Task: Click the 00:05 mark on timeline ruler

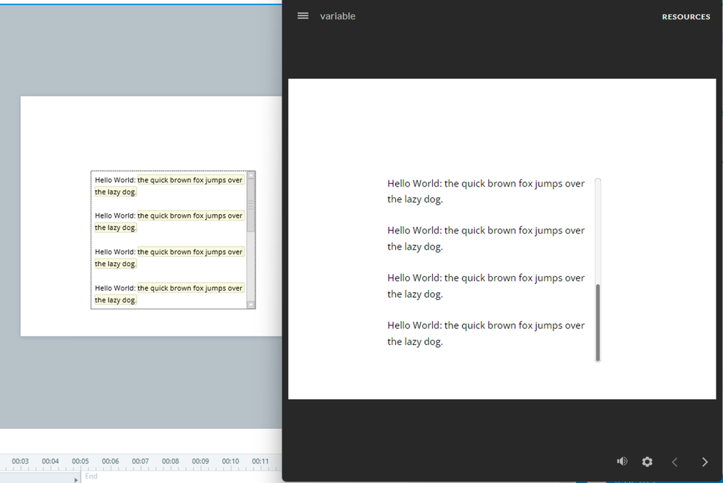Action: (80, 461)
